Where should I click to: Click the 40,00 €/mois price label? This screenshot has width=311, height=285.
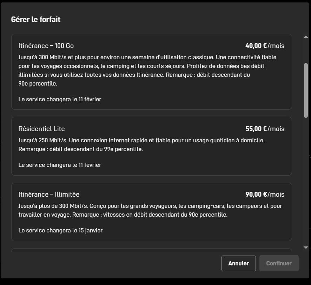tap(265, 46)
